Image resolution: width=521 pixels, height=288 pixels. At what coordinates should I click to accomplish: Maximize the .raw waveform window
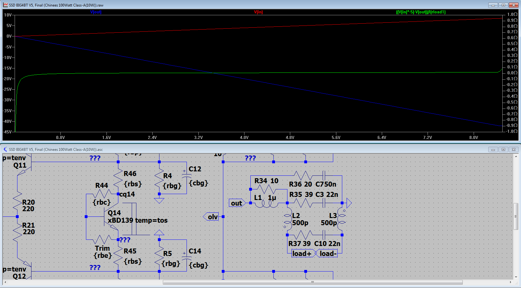(x=503, y=5)
